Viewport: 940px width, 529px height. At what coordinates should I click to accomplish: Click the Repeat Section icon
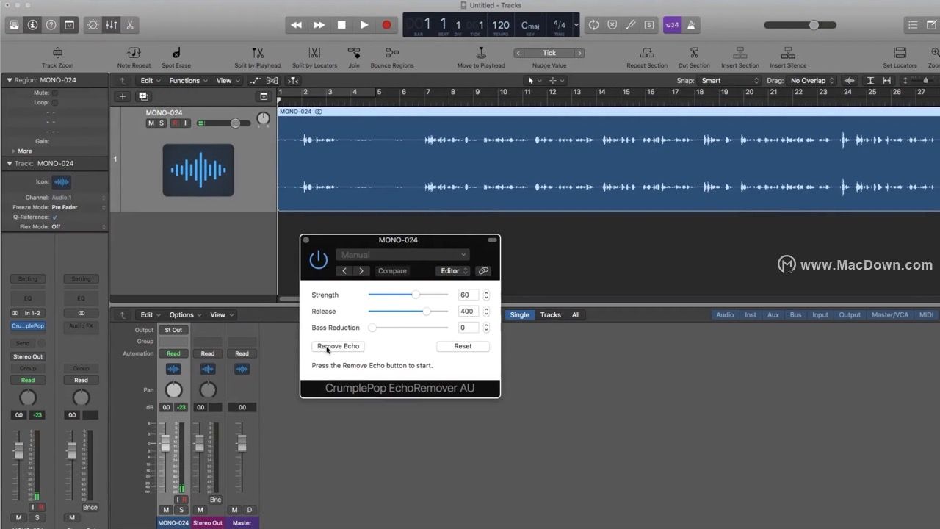(647, 53)
